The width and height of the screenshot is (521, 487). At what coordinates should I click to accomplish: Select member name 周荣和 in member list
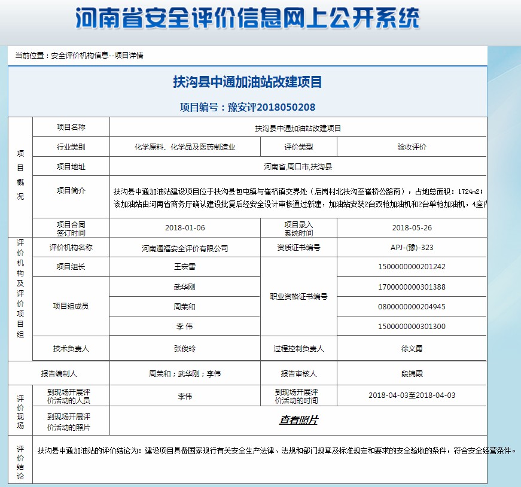[x=185, y=306]
